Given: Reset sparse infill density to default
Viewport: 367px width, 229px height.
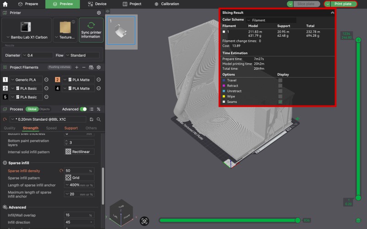Looking at the screenshot, I should tap(61, 171).
